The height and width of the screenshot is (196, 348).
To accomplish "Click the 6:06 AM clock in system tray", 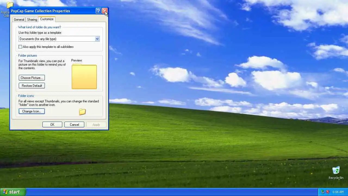I will (338, 192).
